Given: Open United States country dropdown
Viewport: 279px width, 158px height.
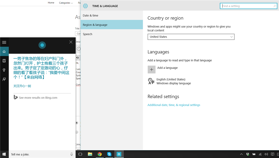Looking at the screenshot, I should (x=191, y=37).
